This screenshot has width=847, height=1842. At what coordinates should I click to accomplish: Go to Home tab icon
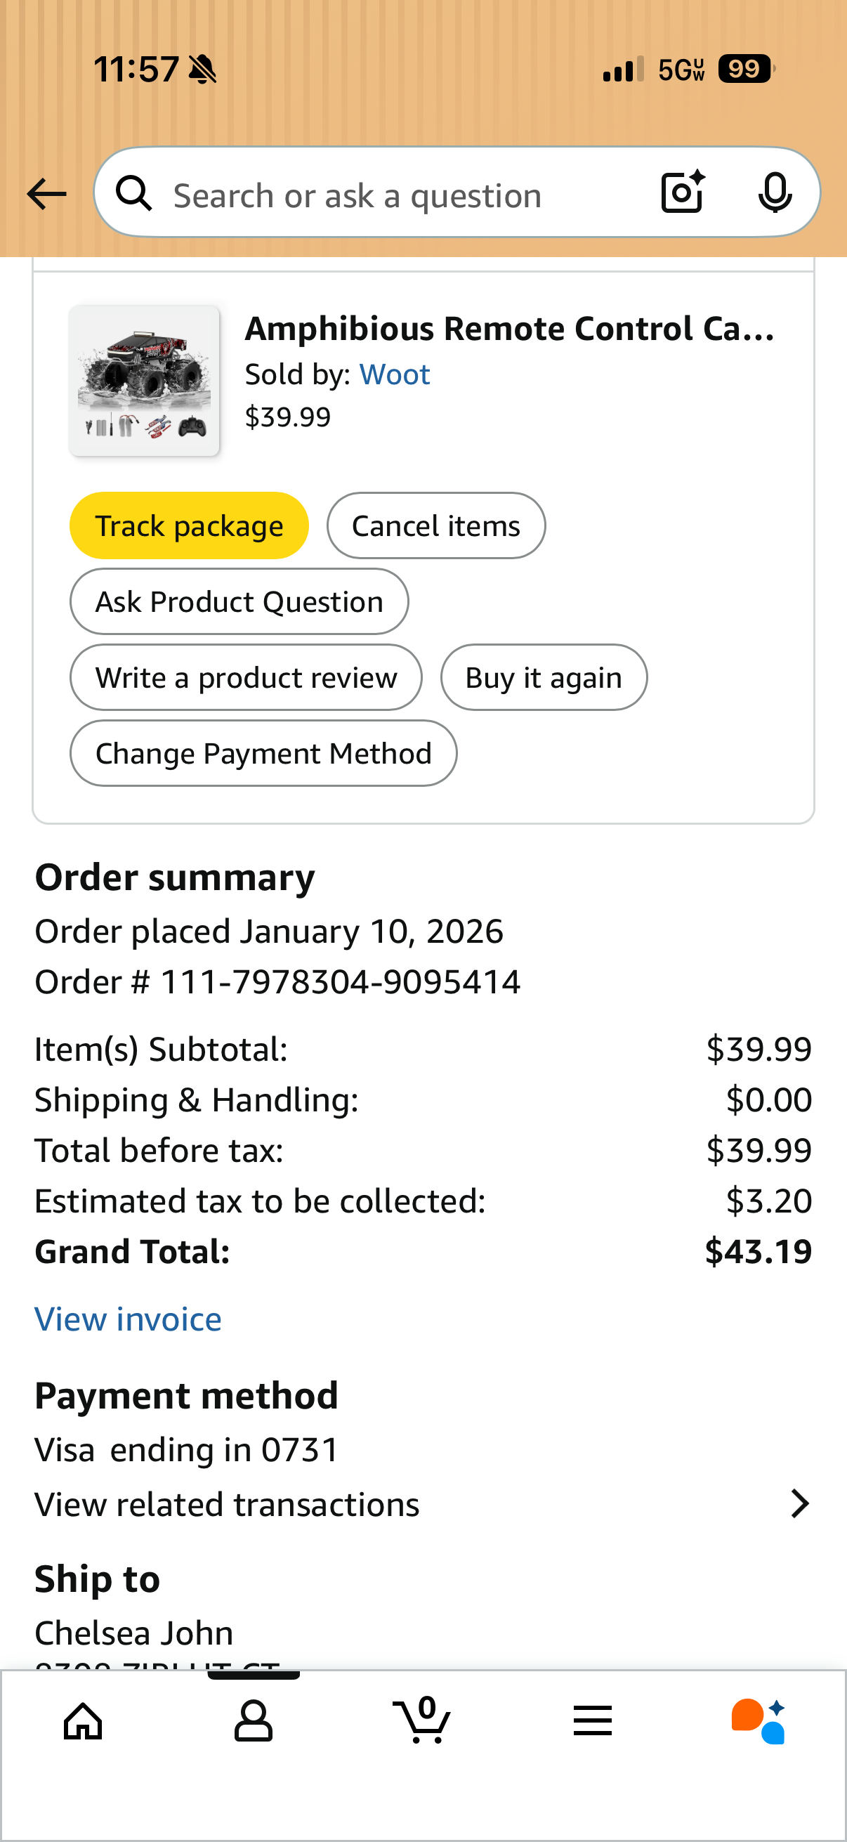pyautogui.click(x=83, y=1720)
